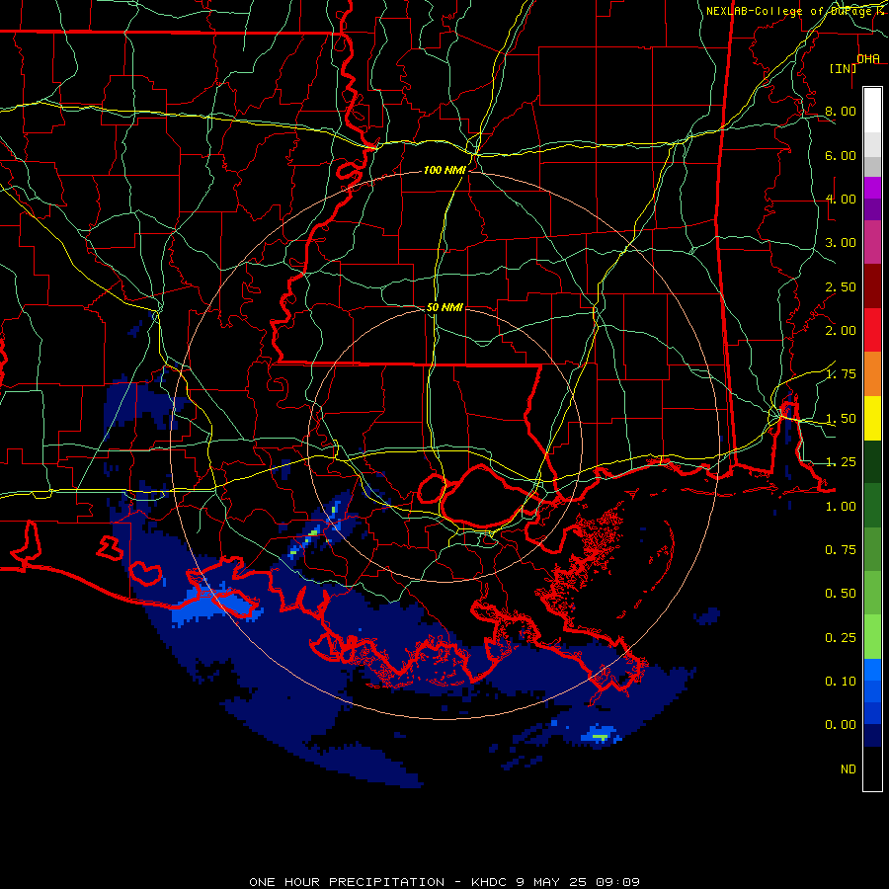
Task: Click the 0.50 legend value
Action: click(x=841, y=594)
